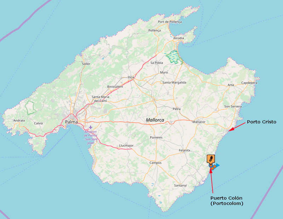Click the lowest orange waypoint dot

(x=213, y=168)
